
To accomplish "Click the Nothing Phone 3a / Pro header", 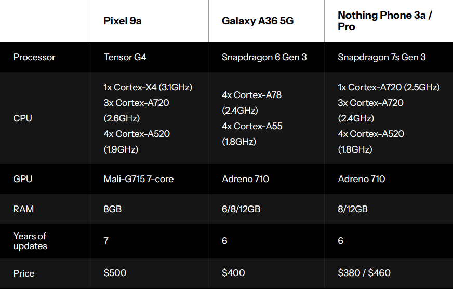I will (x=385, y=21).
